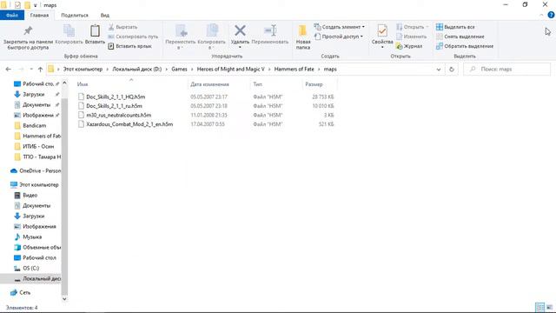
Task: Select Этот компьютер in navigation pane
Action: (35, 184)
